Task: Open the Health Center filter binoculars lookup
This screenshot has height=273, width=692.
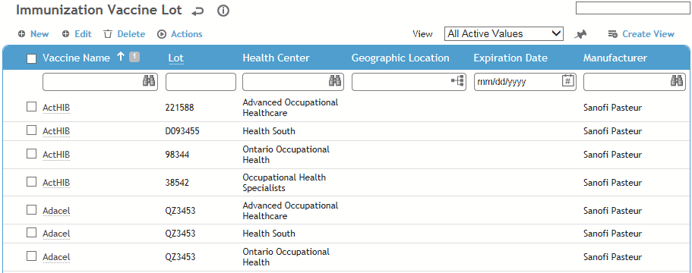Action: tap(335, 81)
